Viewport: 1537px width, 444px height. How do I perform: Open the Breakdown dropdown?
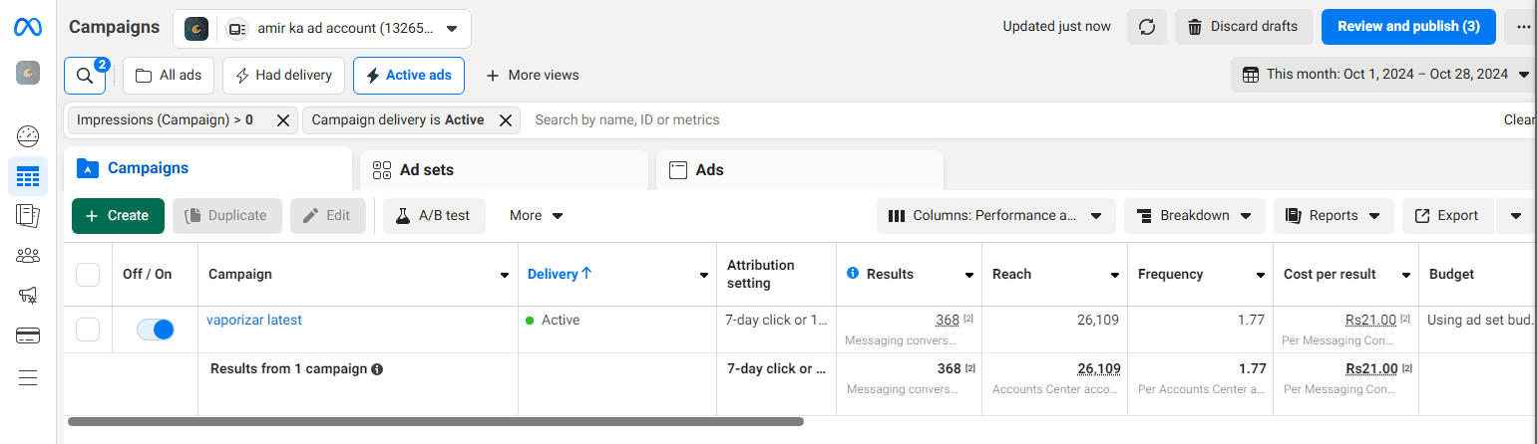click(x=1194, y=216)
